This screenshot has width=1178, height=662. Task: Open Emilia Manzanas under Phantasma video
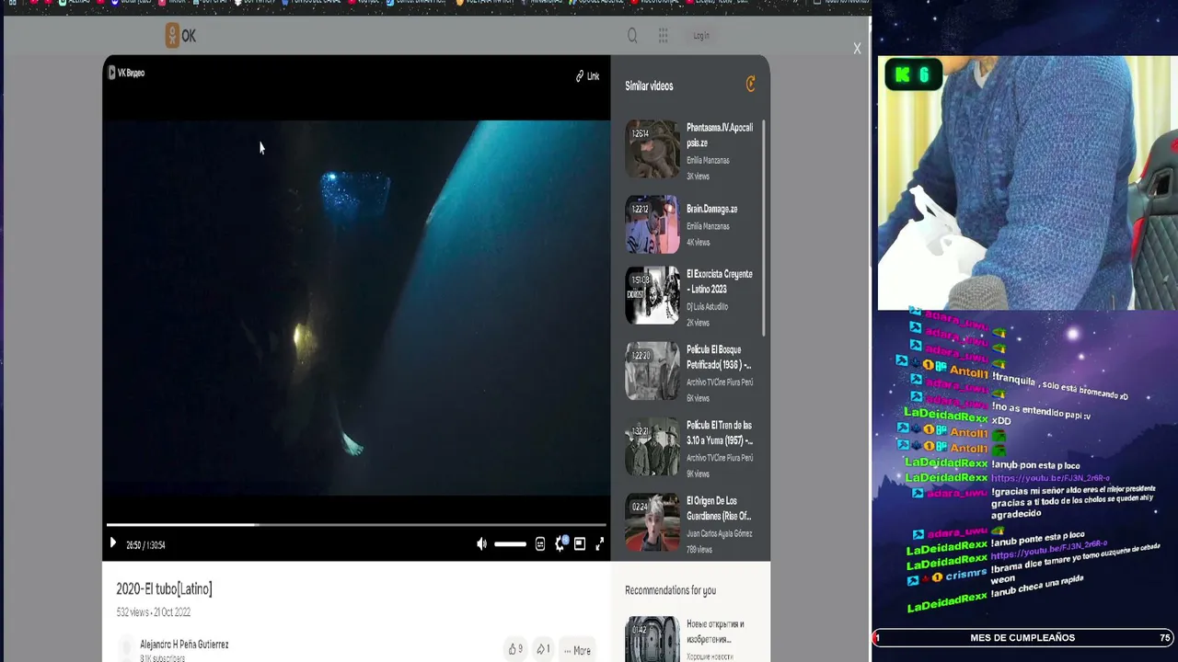(708, 160)
